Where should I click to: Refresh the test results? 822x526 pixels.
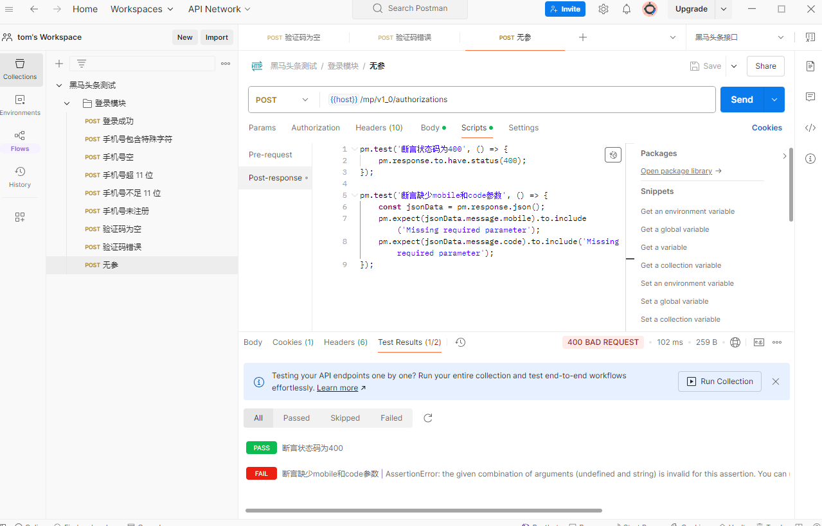click(x=428, y=418)
